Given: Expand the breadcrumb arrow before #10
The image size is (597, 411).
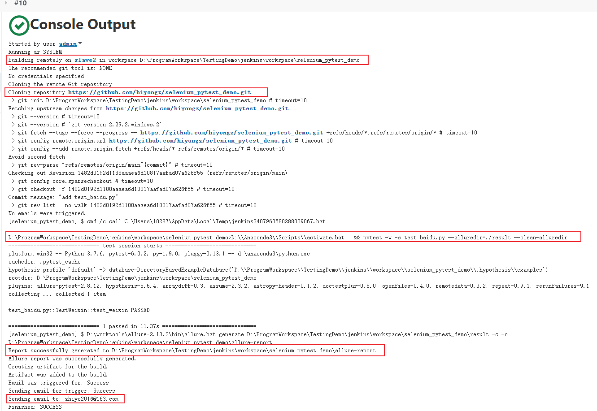Looking at the screenshot, I should click(6, 3).
